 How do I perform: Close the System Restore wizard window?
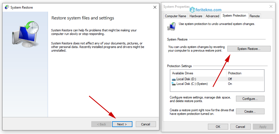155,7
